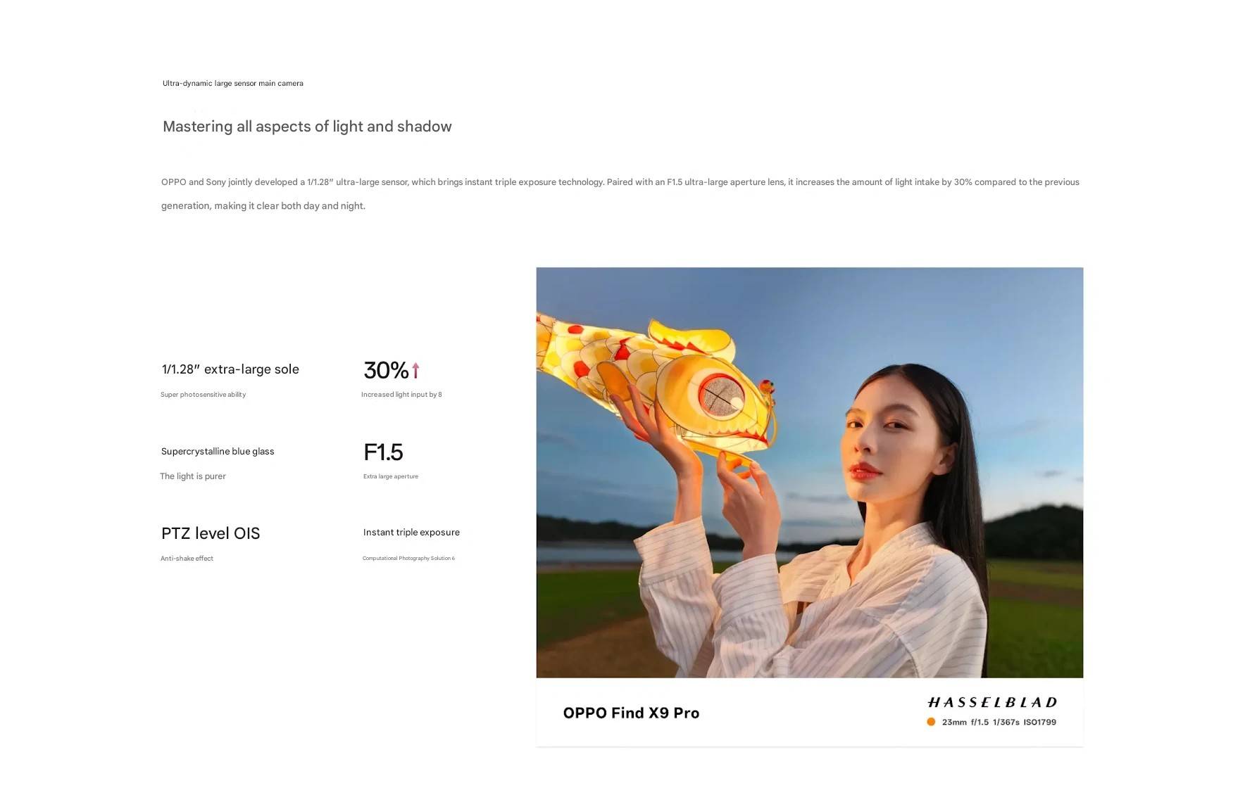Select the Supercrystalline blue glass feature
1245x795 pixels.
click(x=218, y=452)
